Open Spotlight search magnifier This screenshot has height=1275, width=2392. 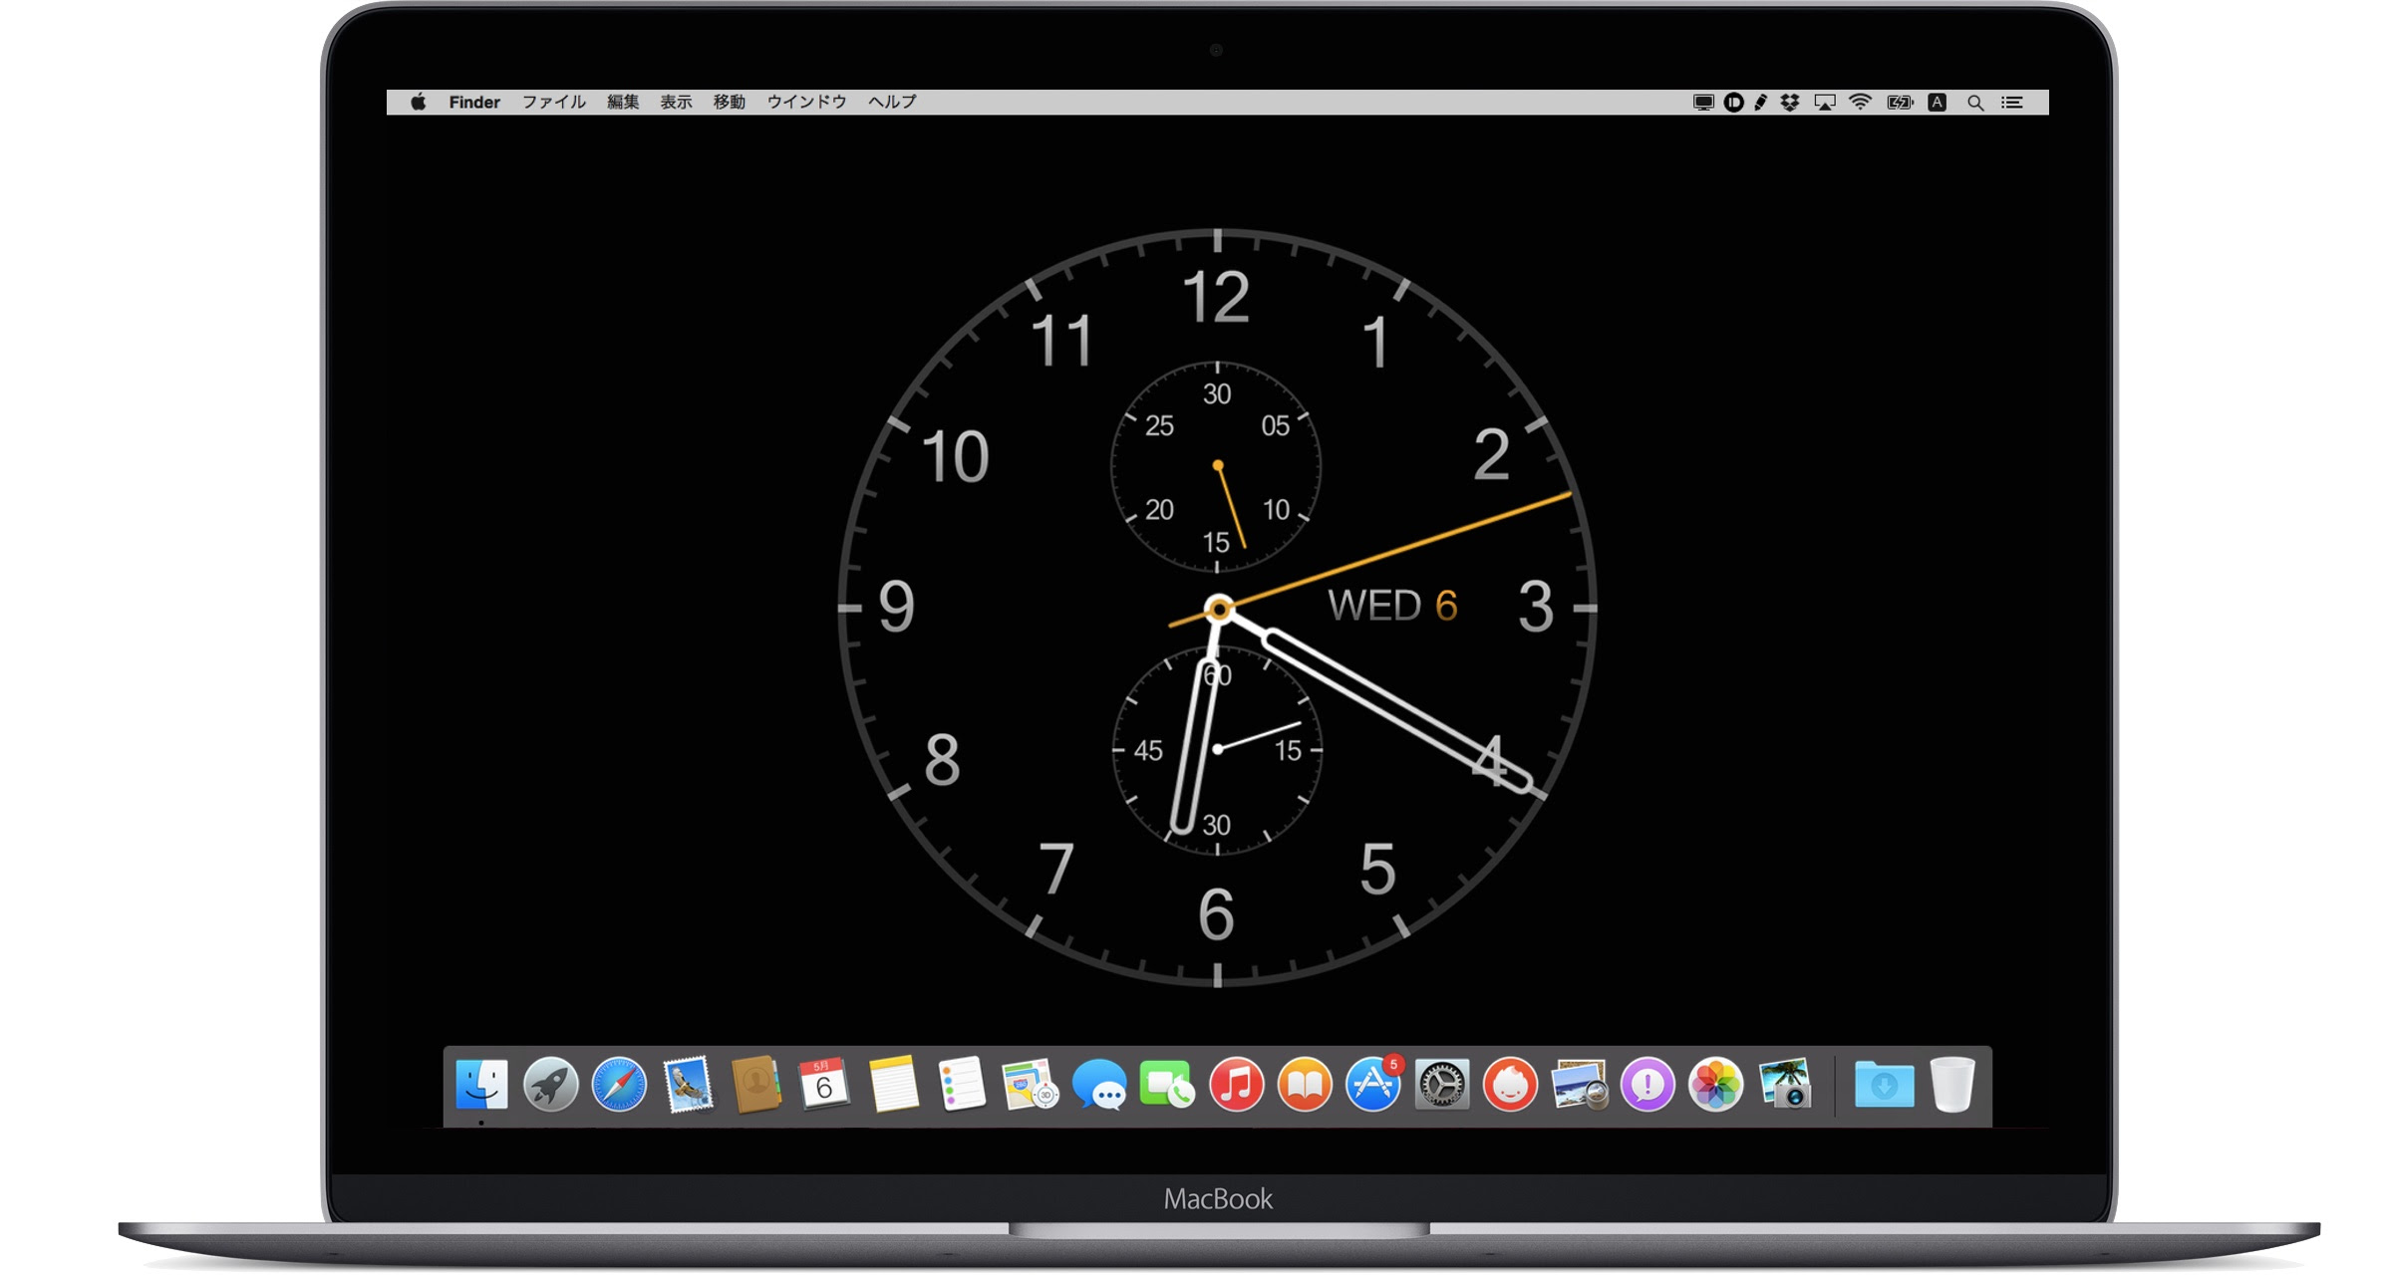pyautogui.click(x=1975, y=103)
